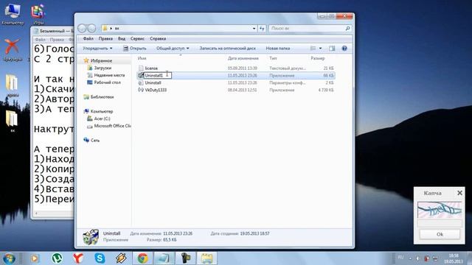Switch to Windows Explorer on the taskbar
472x265 pixels.
click(207, 258)
